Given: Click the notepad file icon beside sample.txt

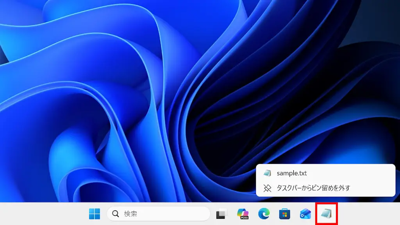Looking at the screenshot, I should [x=267, y=173].
